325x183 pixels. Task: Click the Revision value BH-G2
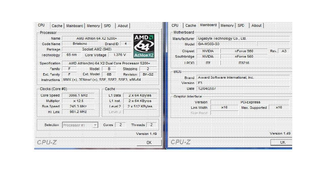coord(148,74)
